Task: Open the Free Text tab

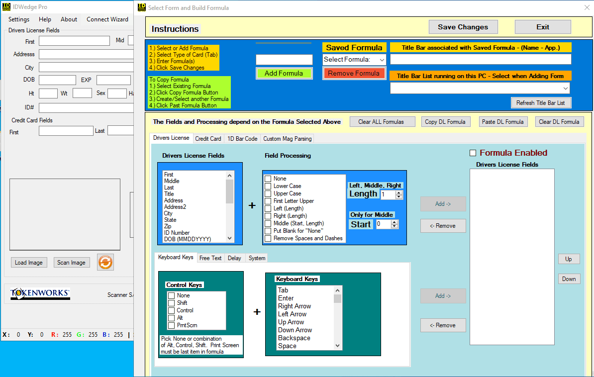Action: point(210,258)
